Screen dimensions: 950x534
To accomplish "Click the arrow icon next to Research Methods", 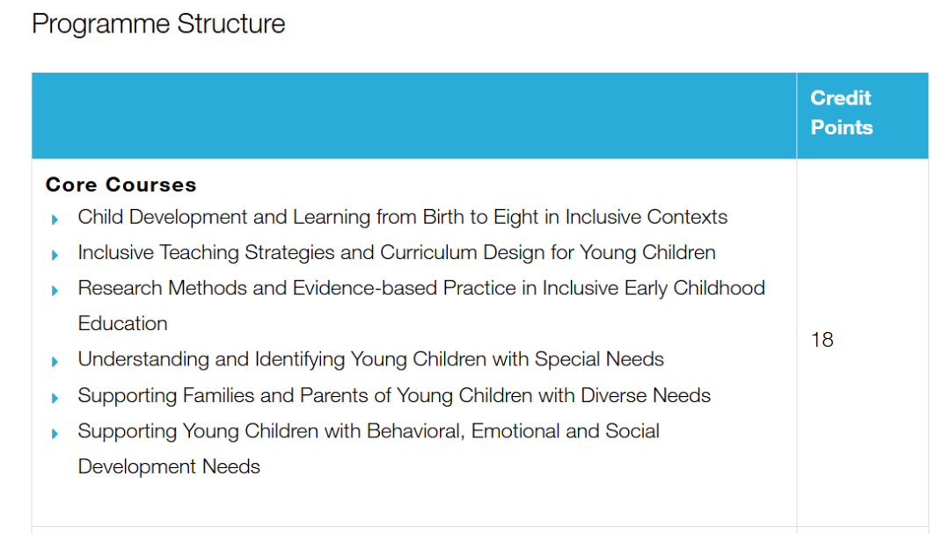I will coord(55,290).
